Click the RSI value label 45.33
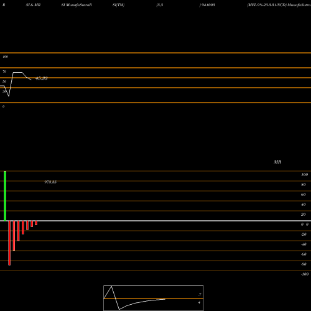 click(x=42, y=78)
